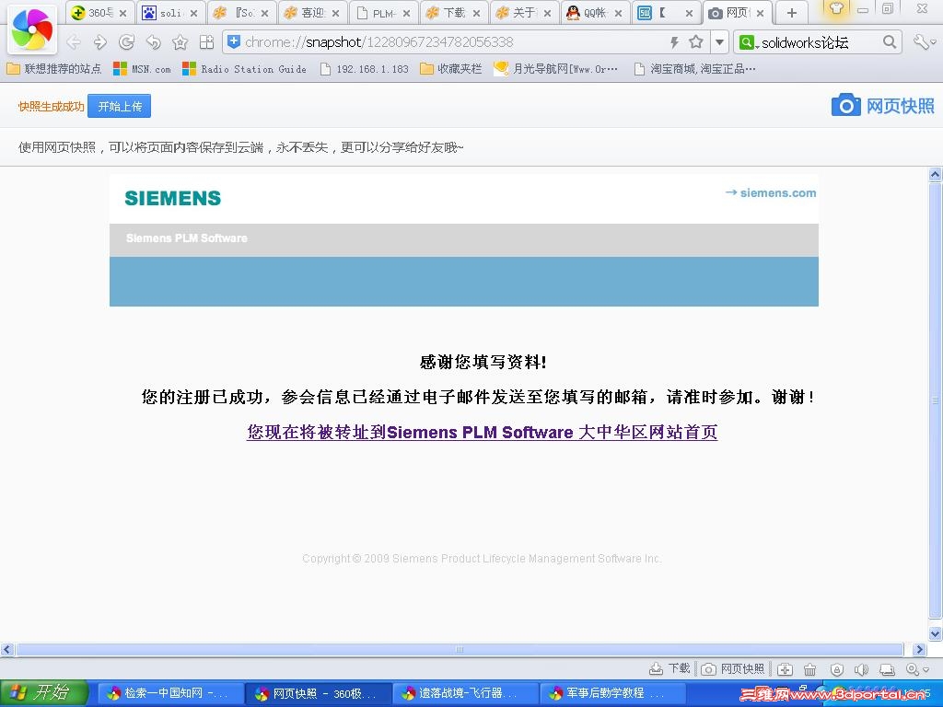Click the undo closed tab icon
This screenshot has width=943, height=707.
click(154, 42)
